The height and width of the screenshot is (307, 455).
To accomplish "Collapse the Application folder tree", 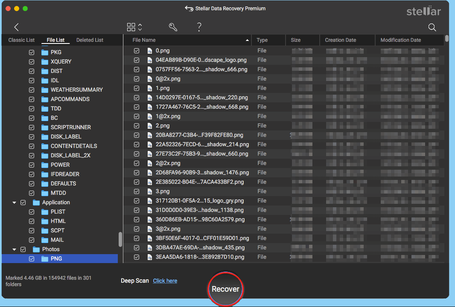I will point(14,202).
